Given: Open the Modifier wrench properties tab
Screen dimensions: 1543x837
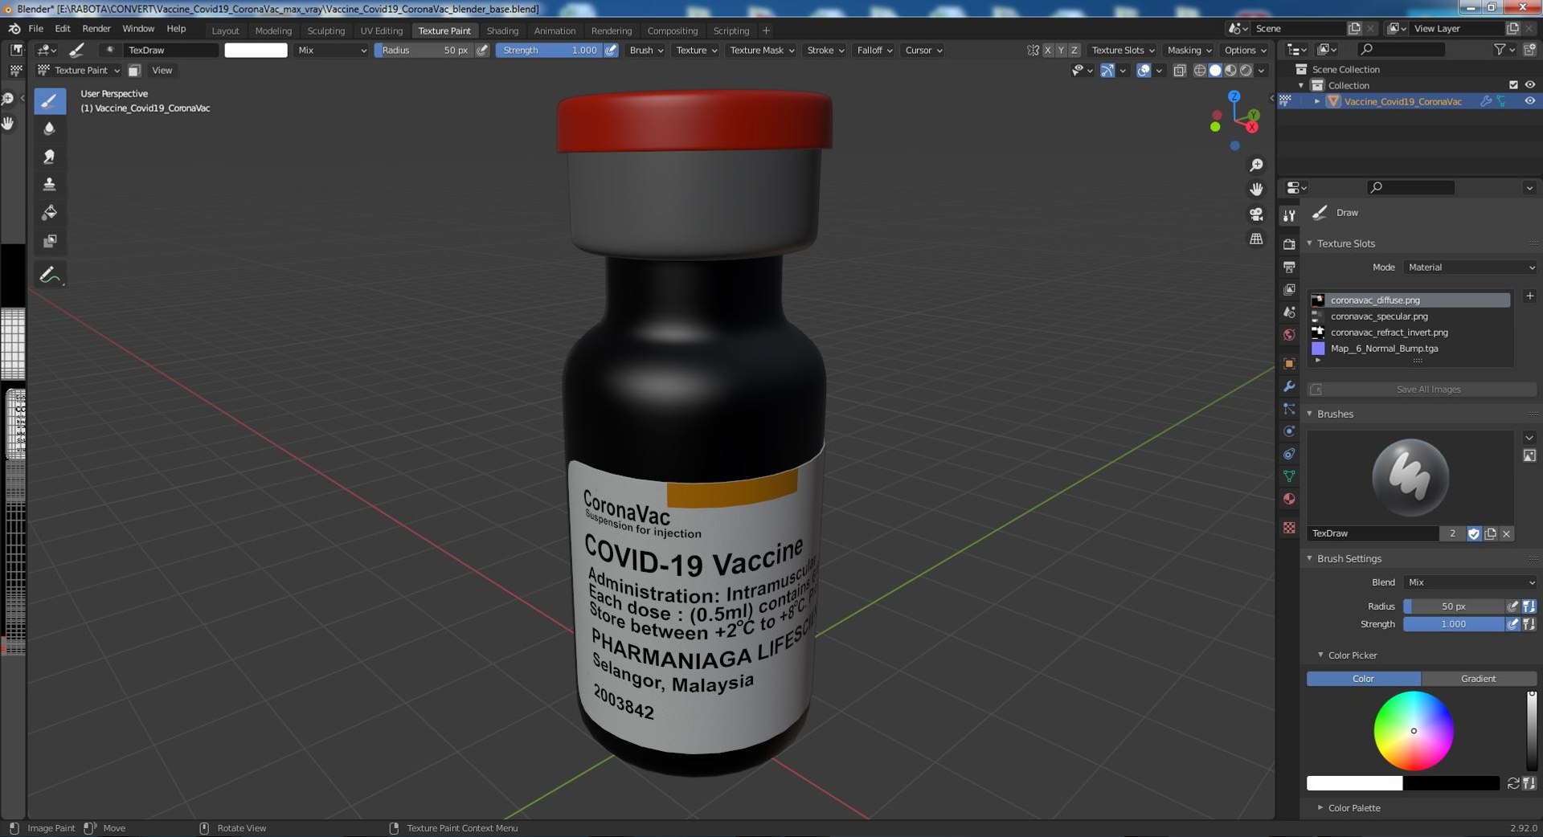Looking at the screenshot, I should click(1289, 386).
